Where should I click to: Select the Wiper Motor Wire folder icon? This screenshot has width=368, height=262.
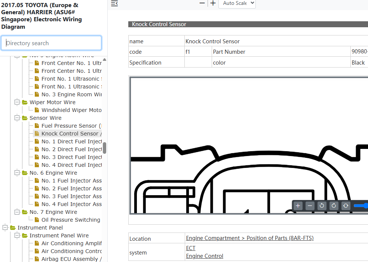pos(25,102)
